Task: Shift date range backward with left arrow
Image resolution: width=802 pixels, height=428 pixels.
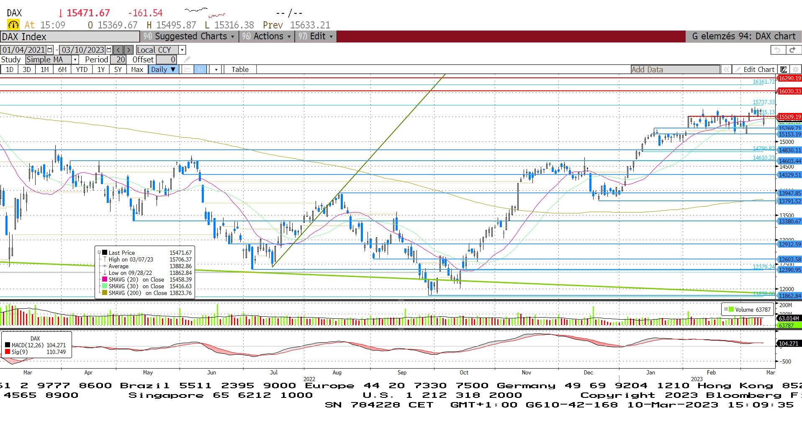Action: 118,50
